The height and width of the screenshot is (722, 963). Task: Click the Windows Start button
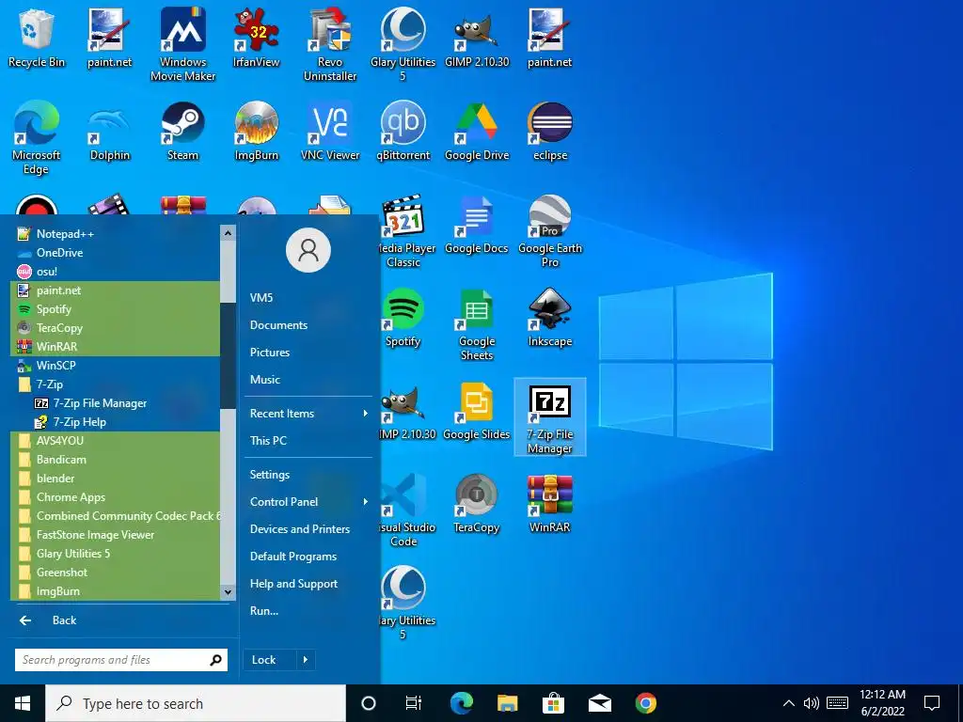tap(23, 703)
